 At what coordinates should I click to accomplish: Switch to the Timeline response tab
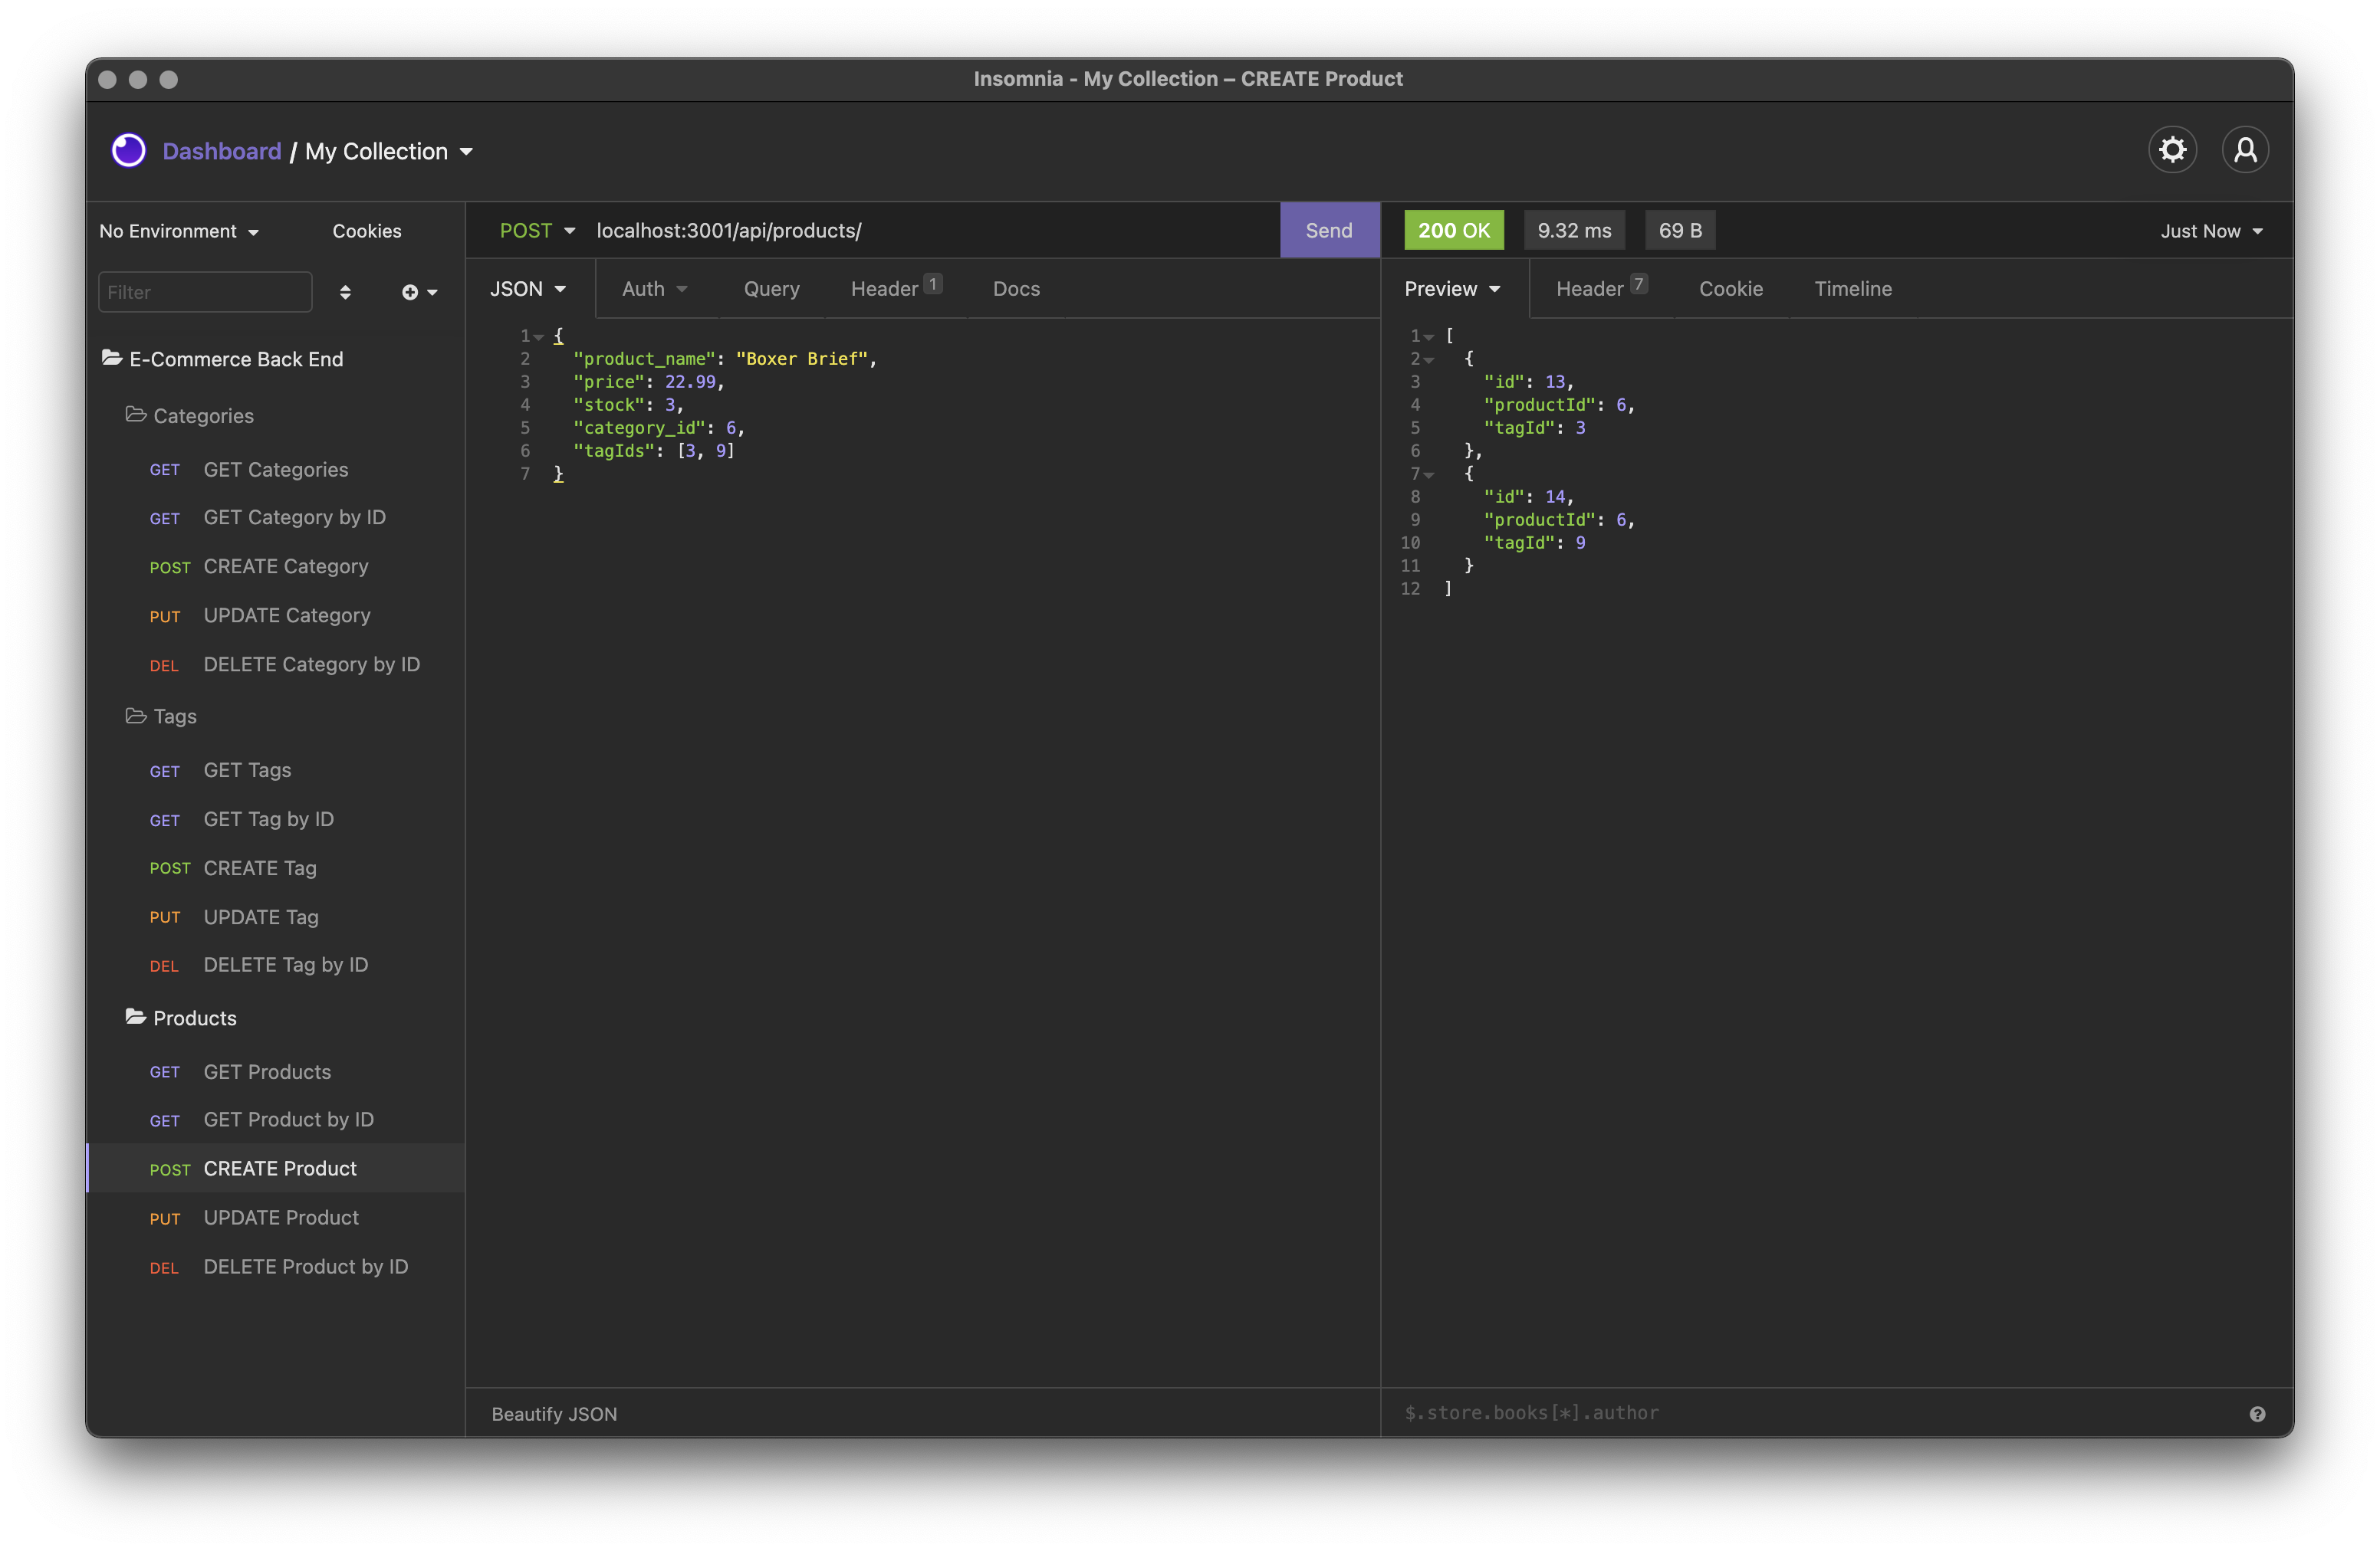pyautogui.click(x=1852, y=289)
